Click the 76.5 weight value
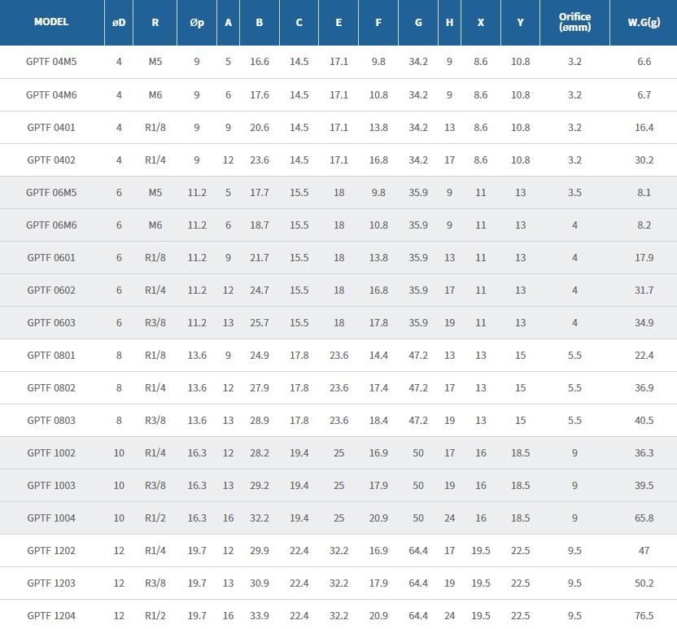 [x=644, y=615]
